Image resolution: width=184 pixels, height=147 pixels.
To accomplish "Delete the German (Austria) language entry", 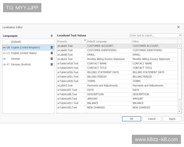I will pyautogui.click(x=52, y=64).
